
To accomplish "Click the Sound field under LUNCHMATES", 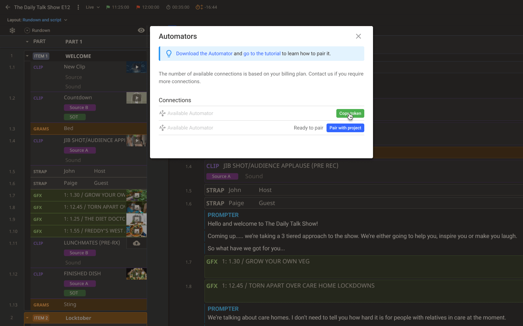I will point(73,263).
